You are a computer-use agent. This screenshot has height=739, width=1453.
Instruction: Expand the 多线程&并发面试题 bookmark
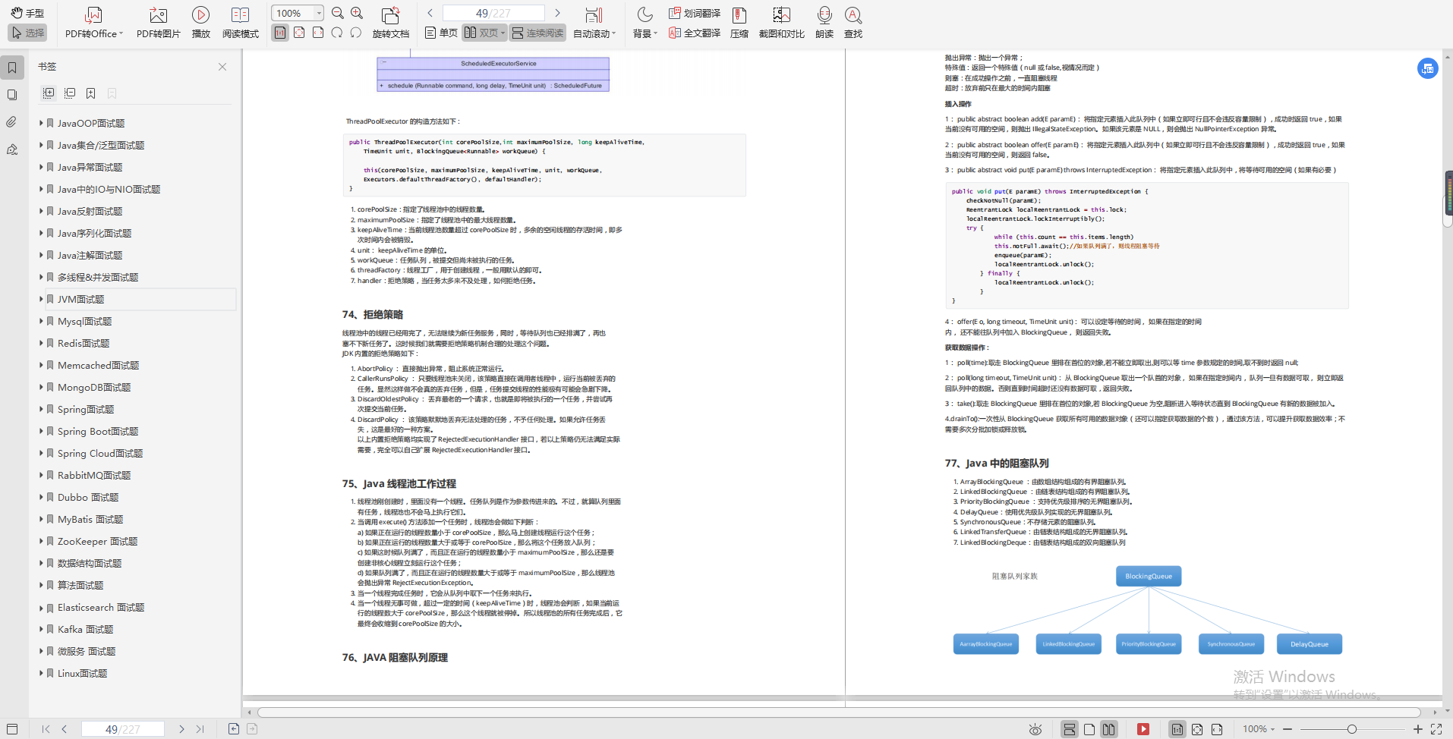point(41,277)
